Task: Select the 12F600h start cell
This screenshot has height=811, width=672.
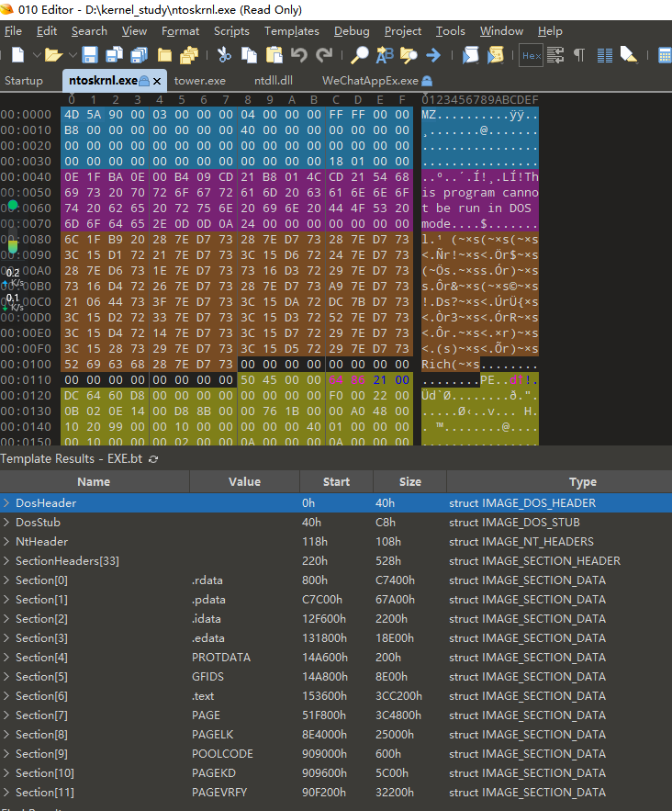Action: [324, 619]
